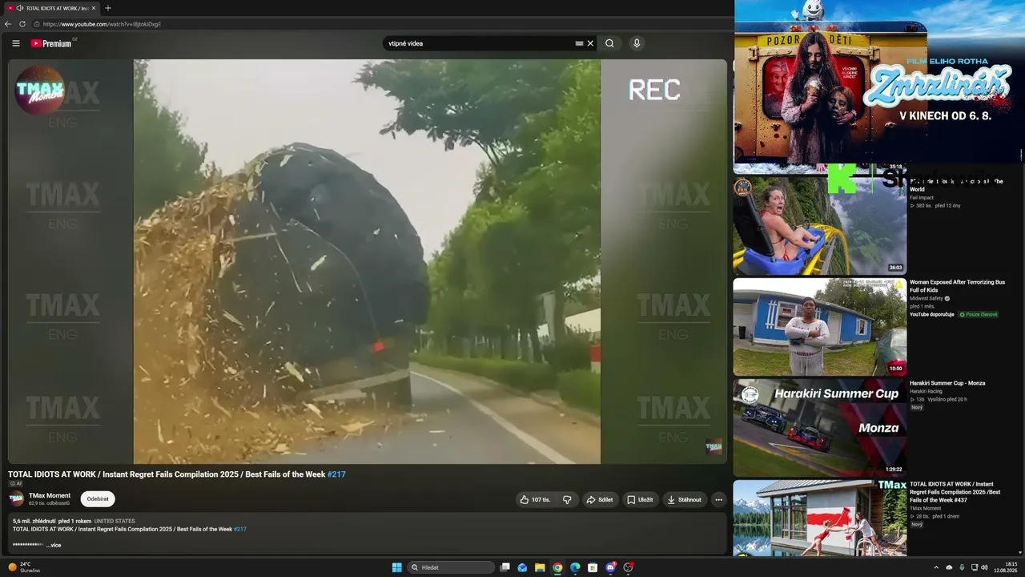The image size is (1025, 577).
Task: Visit the Harakiri Racing channel
Action: 926,391
